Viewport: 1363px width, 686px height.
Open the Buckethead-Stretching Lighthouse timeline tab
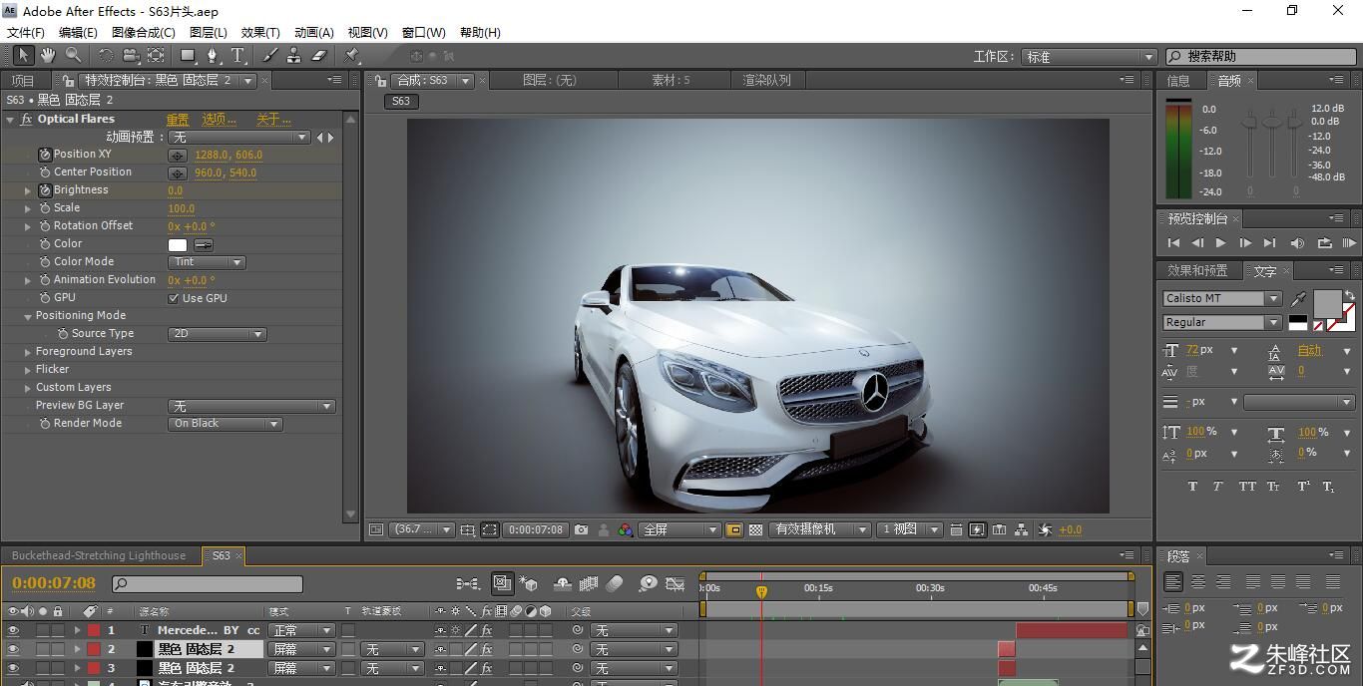99,556
